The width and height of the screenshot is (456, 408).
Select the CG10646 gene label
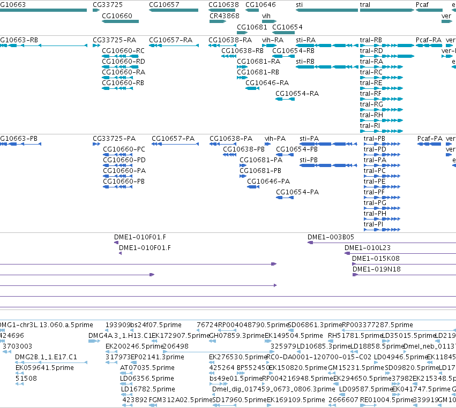tap(260, 5)
